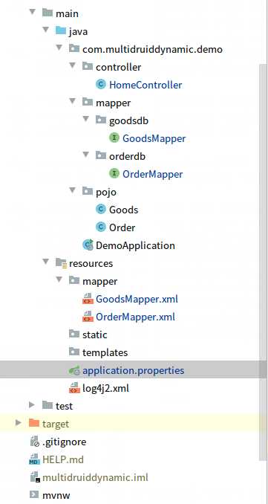268x504 pixels.
Task: Click the multidruiddynamic.iml file icon
Action: point(35,477)
